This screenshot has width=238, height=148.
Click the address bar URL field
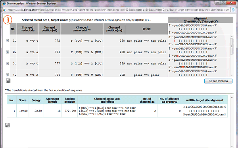(118, 10)
